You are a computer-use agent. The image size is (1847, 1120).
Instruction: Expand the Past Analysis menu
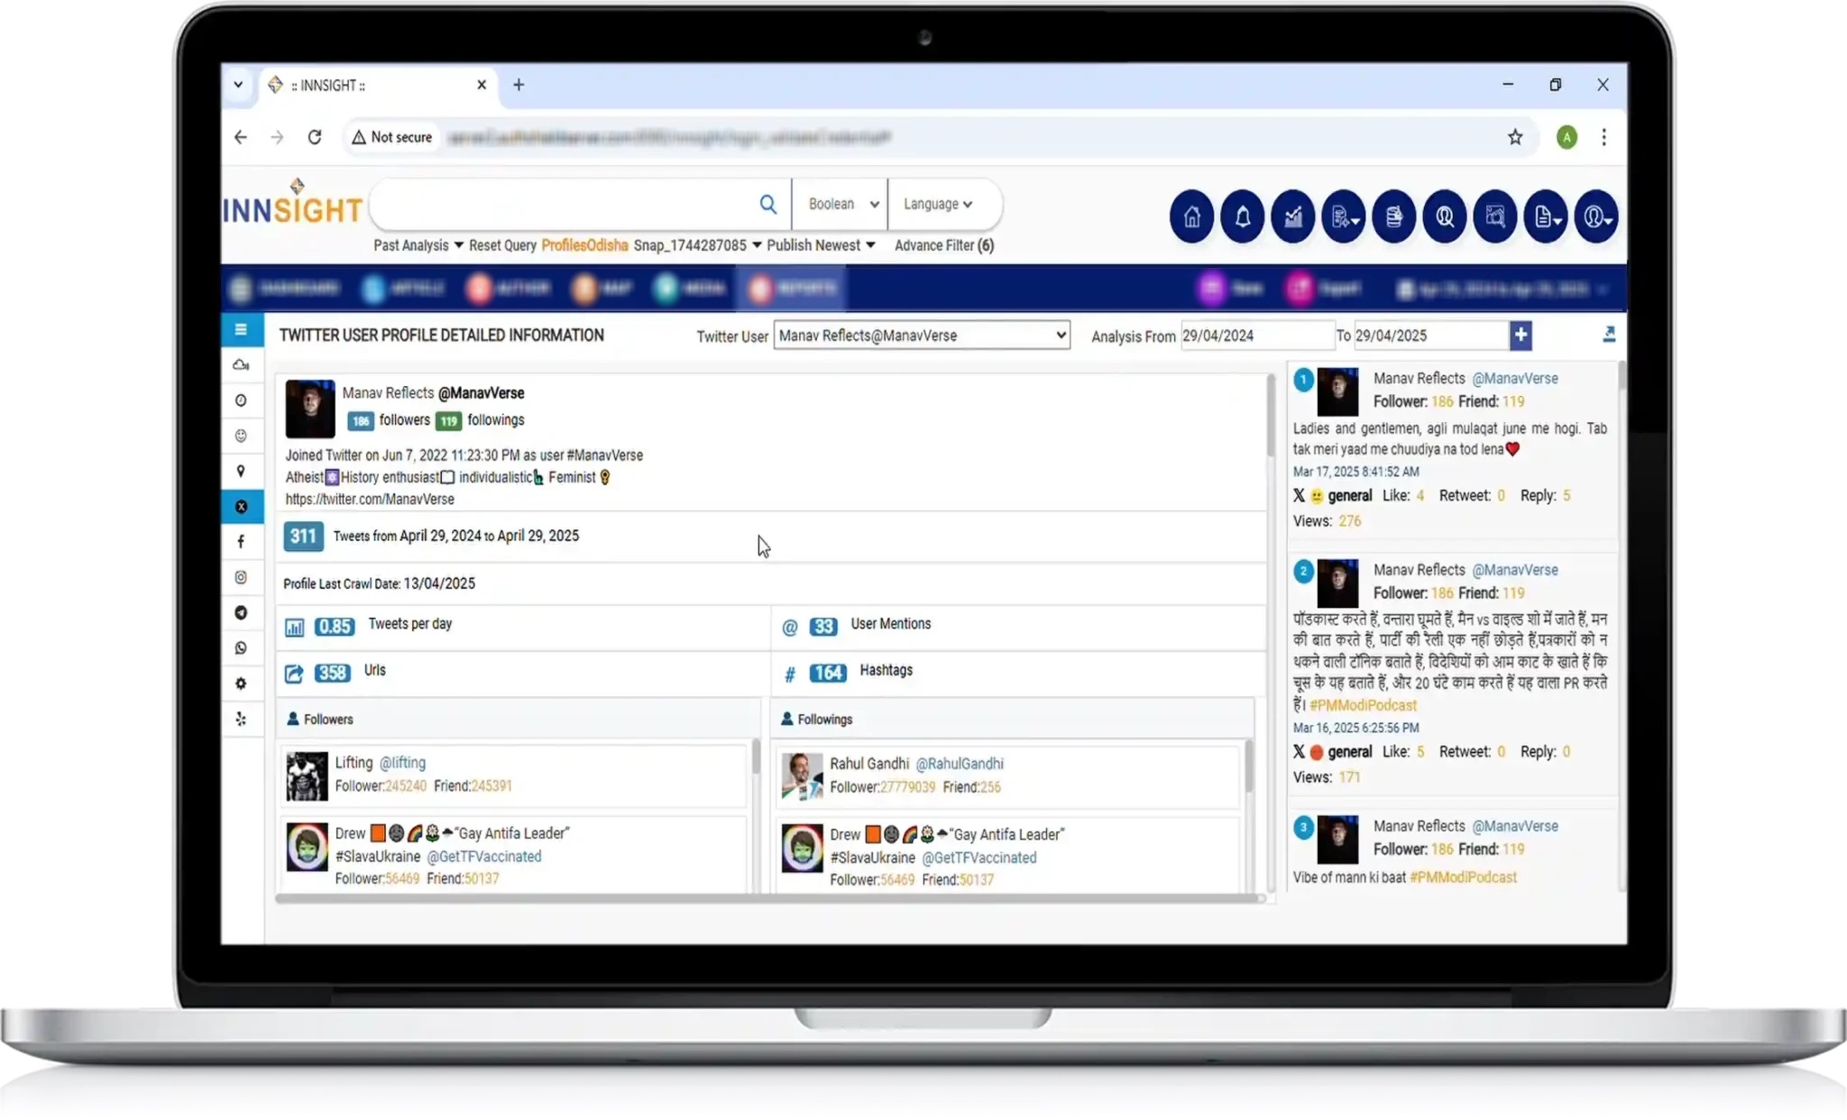pyautogui.click(x=418, y=245)
